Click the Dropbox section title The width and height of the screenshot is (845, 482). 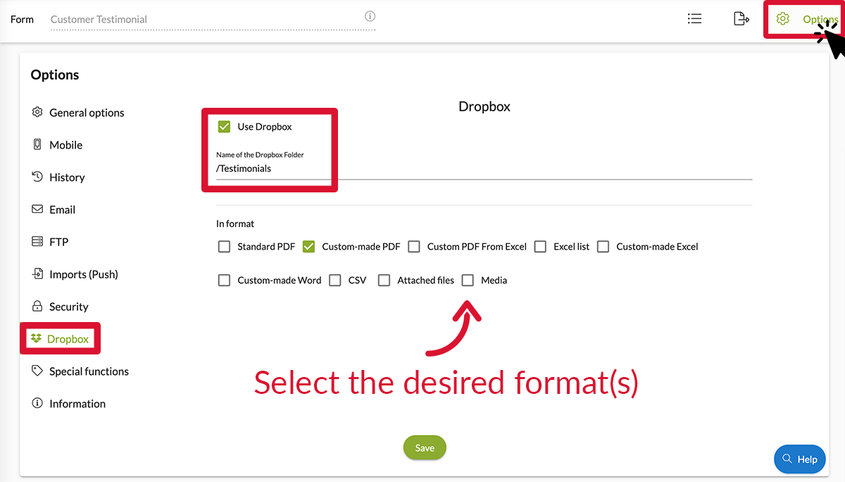pos(484,106)
